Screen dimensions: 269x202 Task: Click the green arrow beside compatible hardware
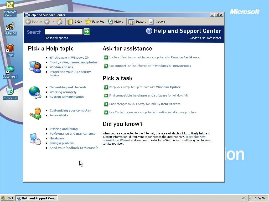[106, 95]
